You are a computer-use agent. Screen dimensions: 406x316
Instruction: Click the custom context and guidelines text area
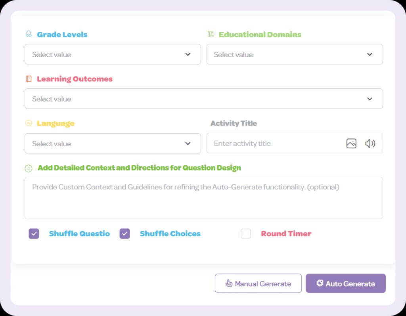204,198
